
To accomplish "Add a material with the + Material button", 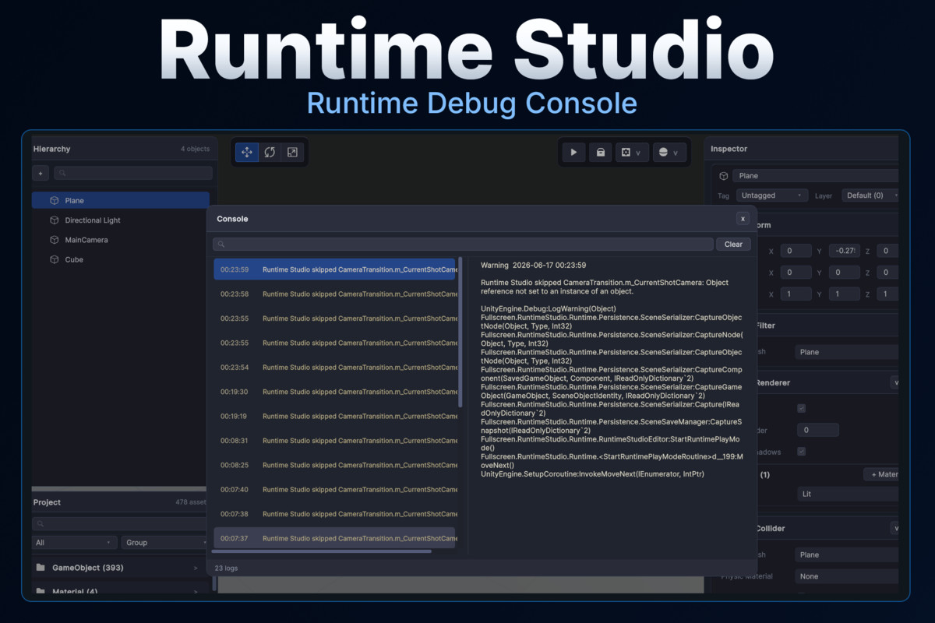I will [882, 474].
